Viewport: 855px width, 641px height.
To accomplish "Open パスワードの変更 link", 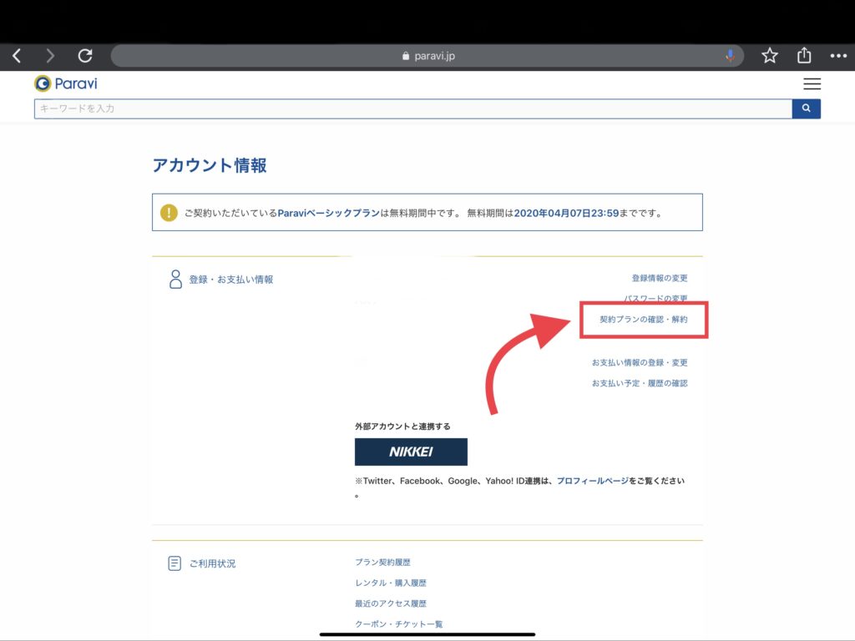I will point(655,298).
